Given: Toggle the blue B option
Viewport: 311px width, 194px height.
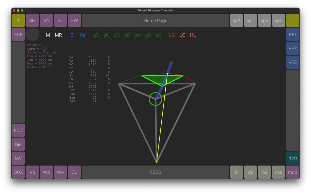Looking at the screenshot, I should pyautogui.click(x=72, y=35).
